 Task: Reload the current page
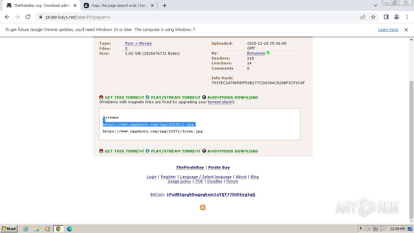(28, 17)
